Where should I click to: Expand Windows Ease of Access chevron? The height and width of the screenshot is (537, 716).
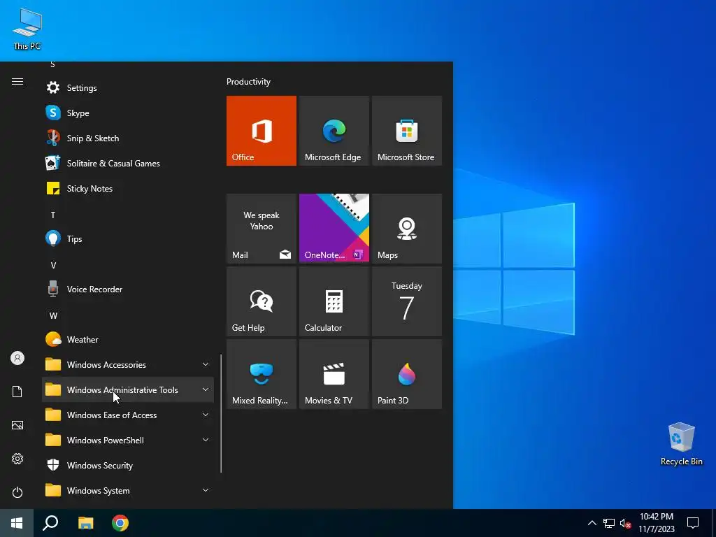click(206, 415)
